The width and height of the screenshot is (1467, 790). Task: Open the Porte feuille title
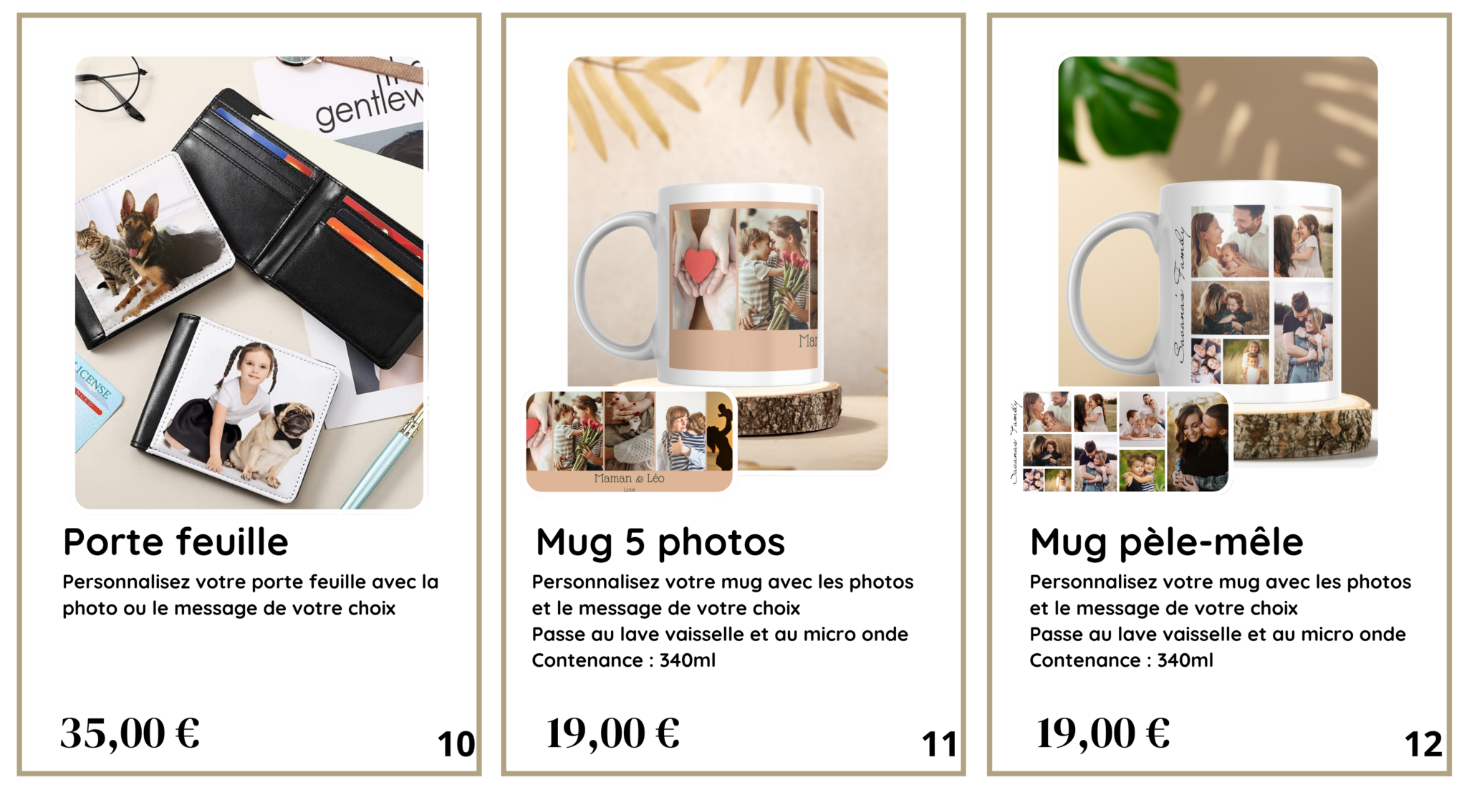tap(175, 542)
